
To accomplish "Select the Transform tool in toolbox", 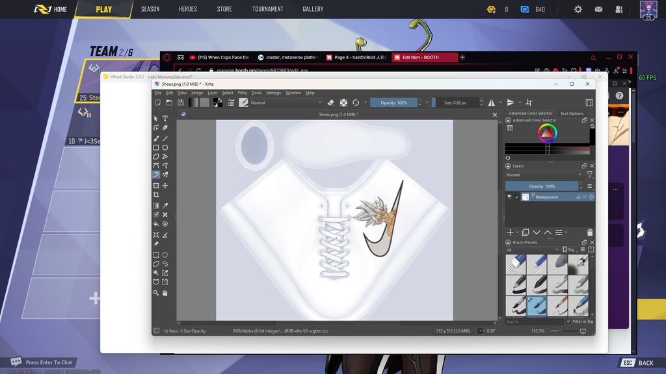I will coord(156,186).
